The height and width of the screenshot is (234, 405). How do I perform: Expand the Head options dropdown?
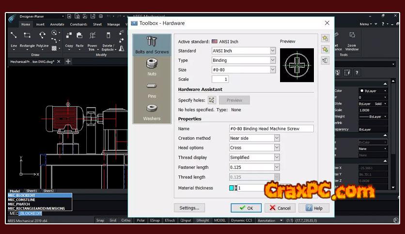tap(254, 147)
